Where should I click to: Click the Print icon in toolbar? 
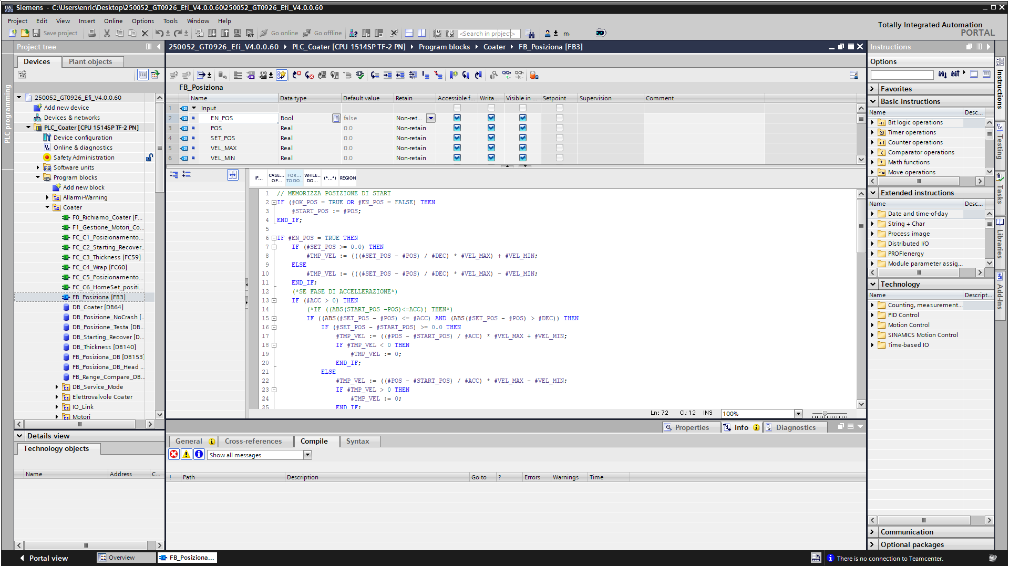coord(92,33)
